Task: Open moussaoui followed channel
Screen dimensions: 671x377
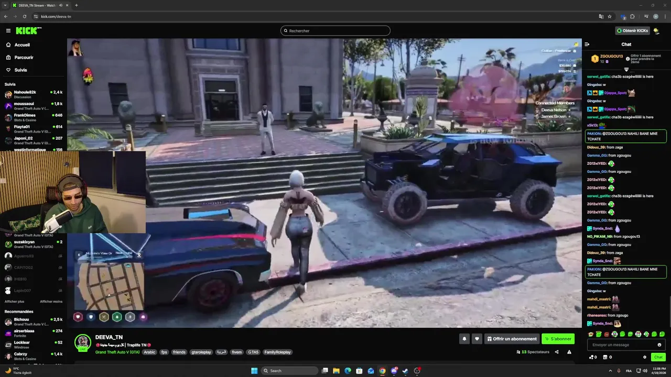Action: click(34, 106)
